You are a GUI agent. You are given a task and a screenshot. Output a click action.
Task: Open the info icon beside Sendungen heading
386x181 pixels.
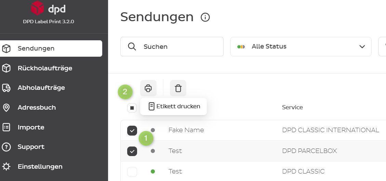coord(205,17)
